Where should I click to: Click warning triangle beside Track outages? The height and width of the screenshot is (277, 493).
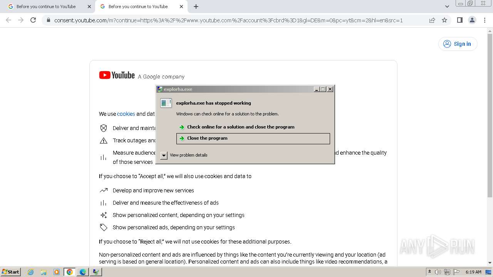(104, 140)
